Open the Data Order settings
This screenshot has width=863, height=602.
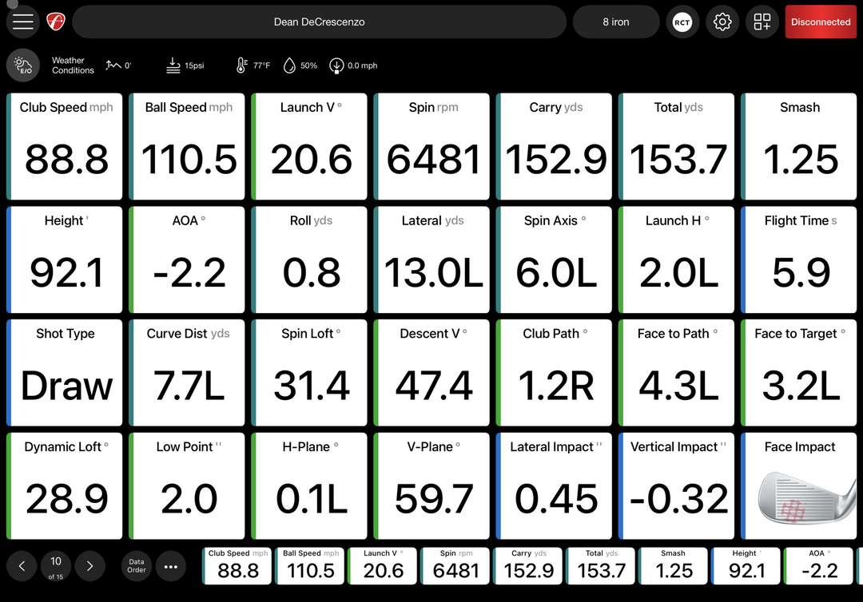pos(136,566)
